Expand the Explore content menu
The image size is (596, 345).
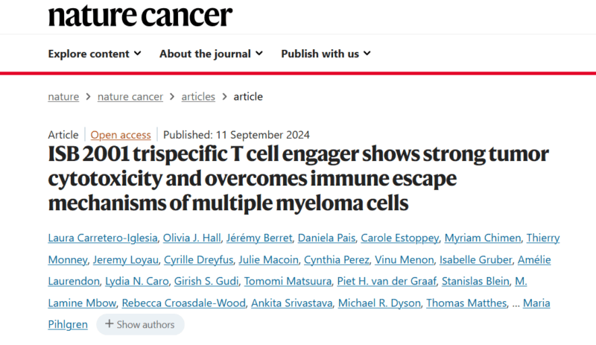(x=95, y=54)
